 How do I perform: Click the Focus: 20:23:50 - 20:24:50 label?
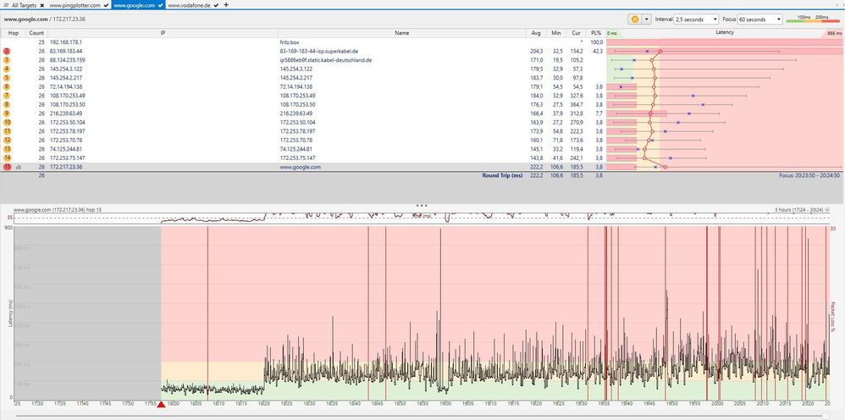(x=809, y=176)
